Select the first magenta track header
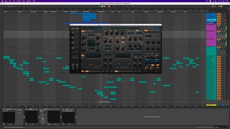This screenshot has width=230, height=129. (x=211, y=28)
